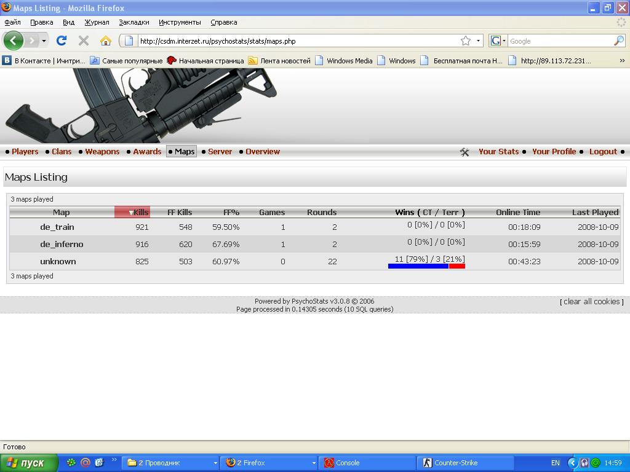Open the de_train map row link
630x472 pixels.
pyautogui.click(x=57, y=227)
